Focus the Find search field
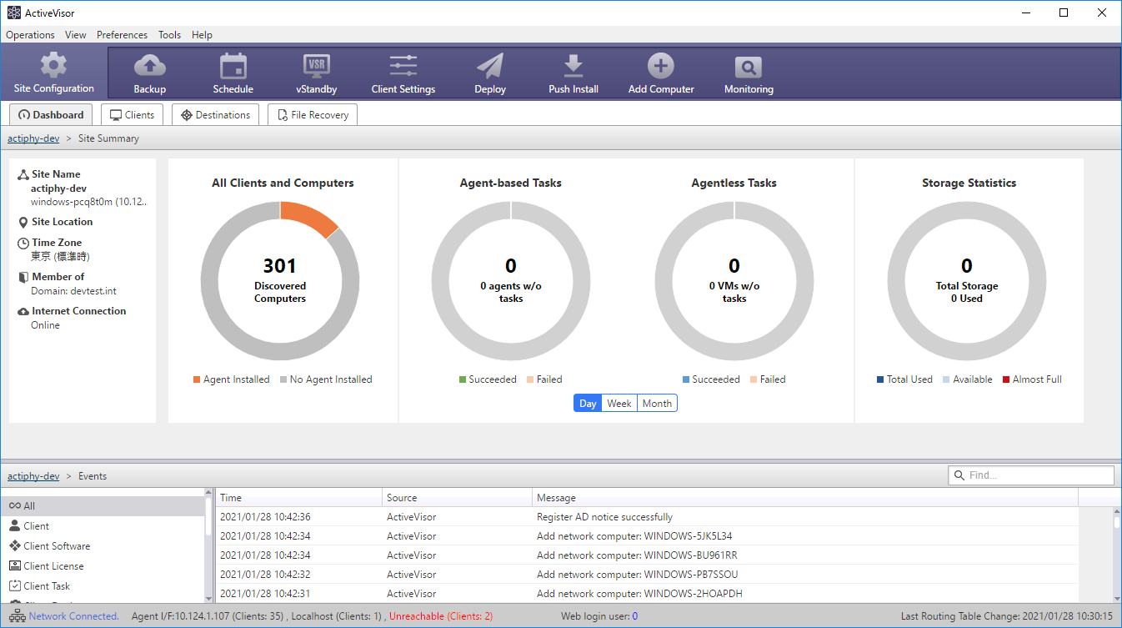1122x628 pixels. pos(1031,475)
